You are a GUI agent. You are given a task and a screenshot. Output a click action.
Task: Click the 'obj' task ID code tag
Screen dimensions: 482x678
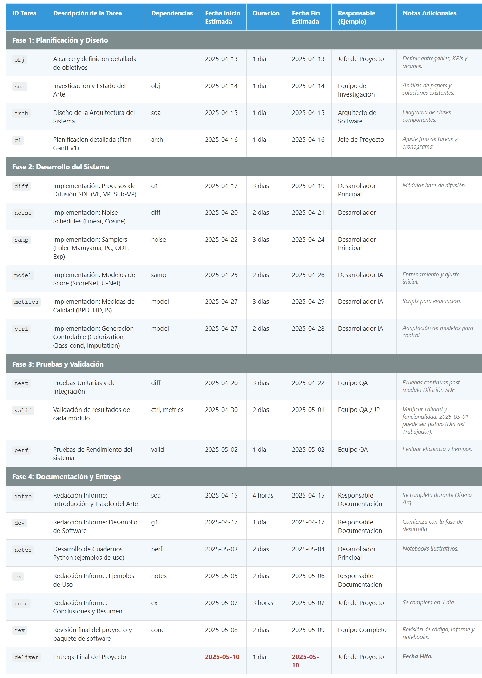pos(20,60)
